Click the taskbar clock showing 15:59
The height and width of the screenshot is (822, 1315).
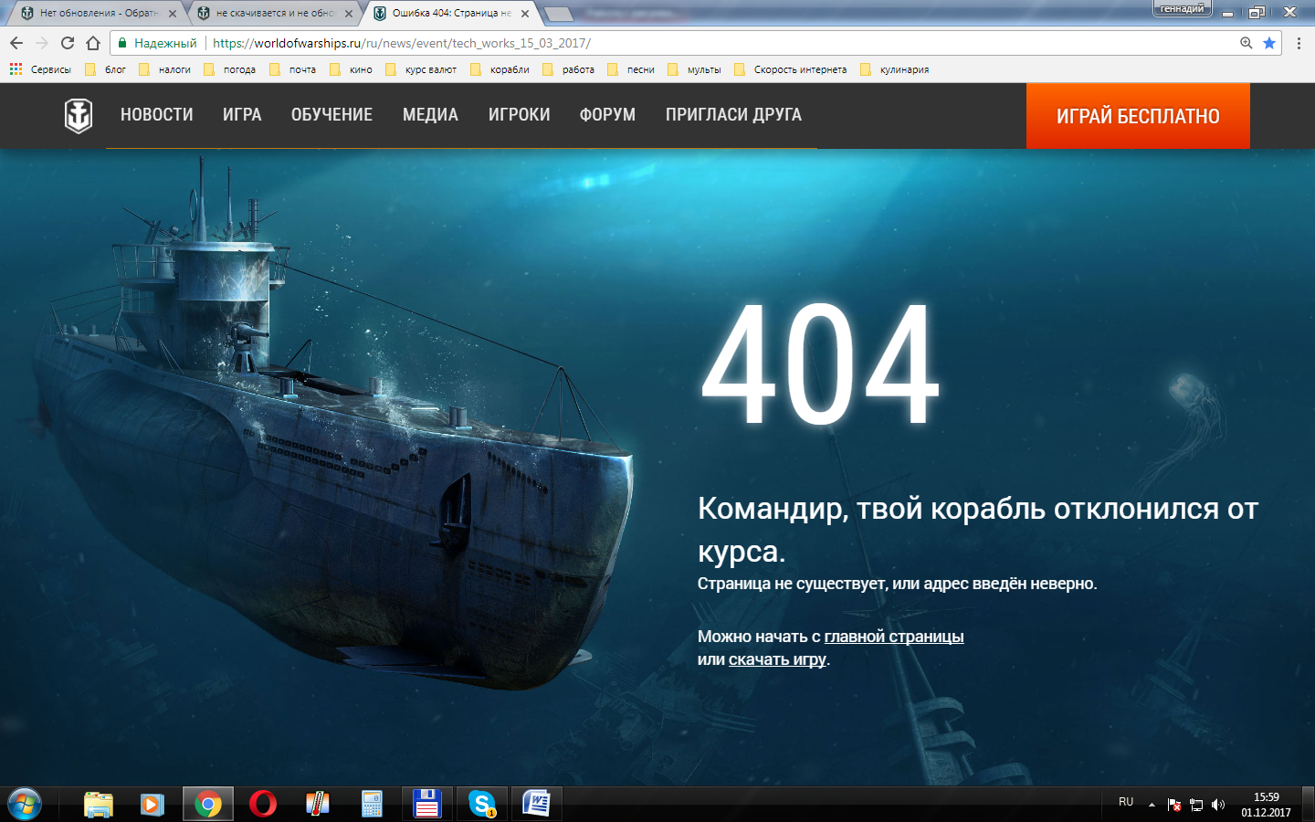[x=1266, y=805]
